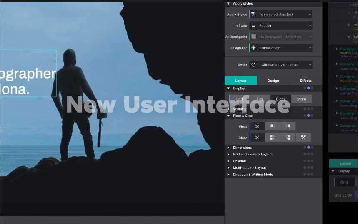Screen dimensions: 358x224
Task: Click the More display options button
Action: pyautogui.click(x=302, y=99)
